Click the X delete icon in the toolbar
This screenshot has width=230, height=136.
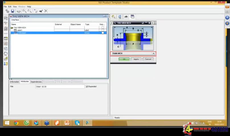(x=46, y=11)
